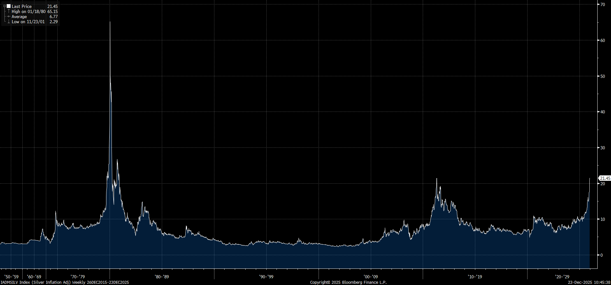
Task: Click the '00-'09 decade axis label
Action: coord(371,277)
